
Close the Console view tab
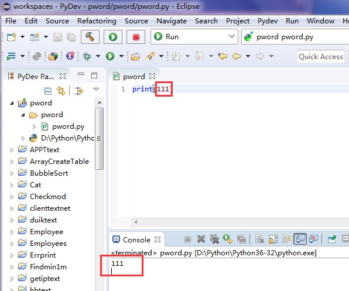coord(158,239)
